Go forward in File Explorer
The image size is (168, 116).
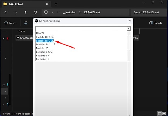[16, 12]
